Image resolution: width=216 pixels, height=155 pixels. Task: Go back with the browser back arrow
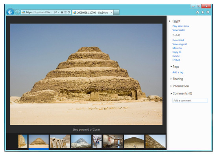[x=10, y=12]
